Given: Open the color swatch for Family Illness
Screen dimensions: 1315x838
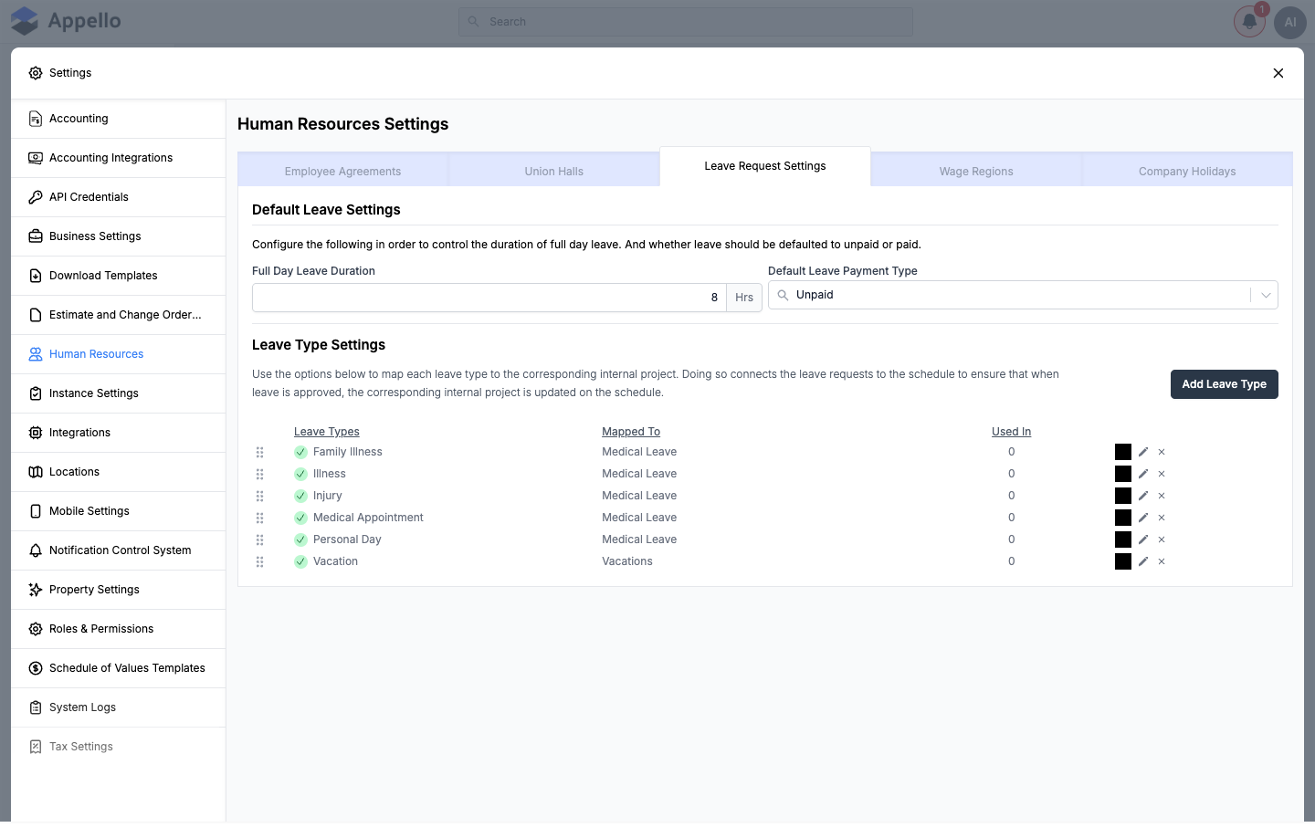Looking at the screenshot, I should click(x=1123, y=452).
